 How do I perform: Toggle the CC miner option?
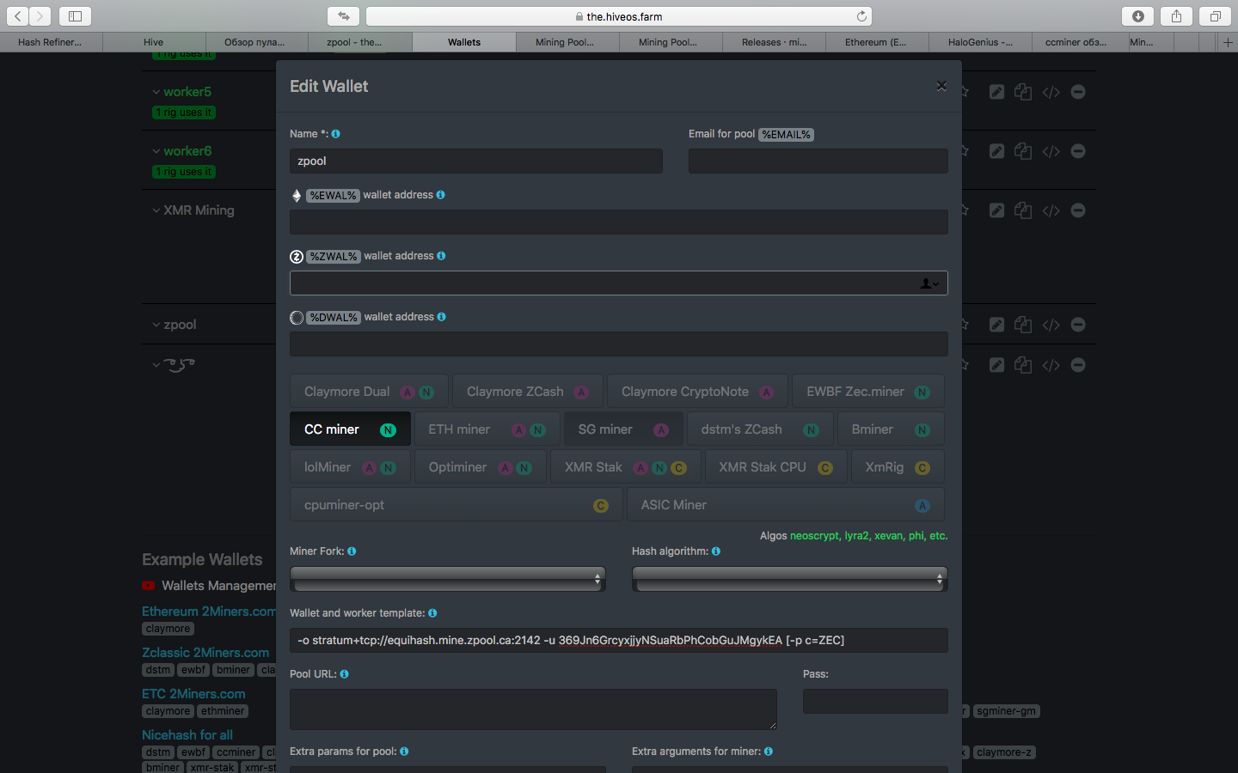(x=350, y=429)
